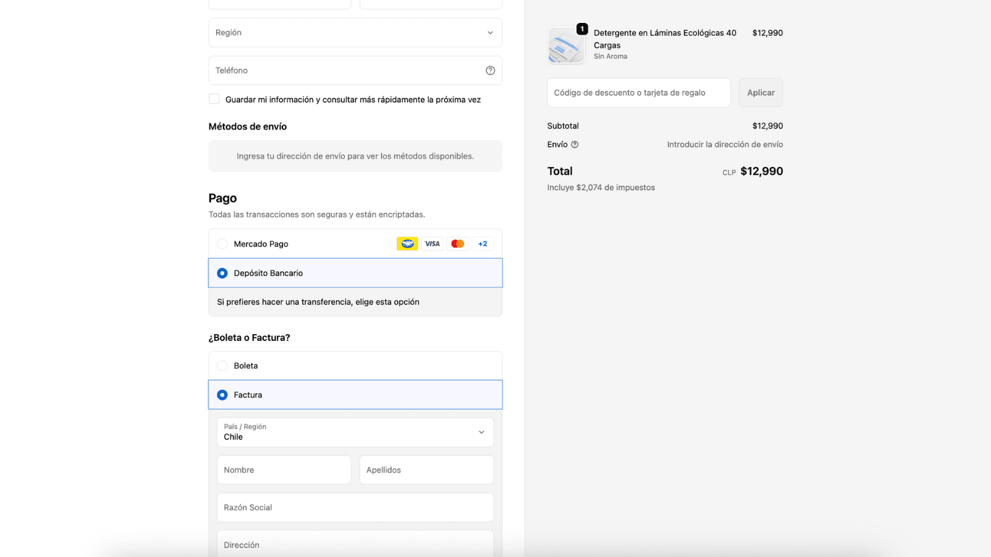
Task: Open the help icon next to Envío
Action: 574,144
